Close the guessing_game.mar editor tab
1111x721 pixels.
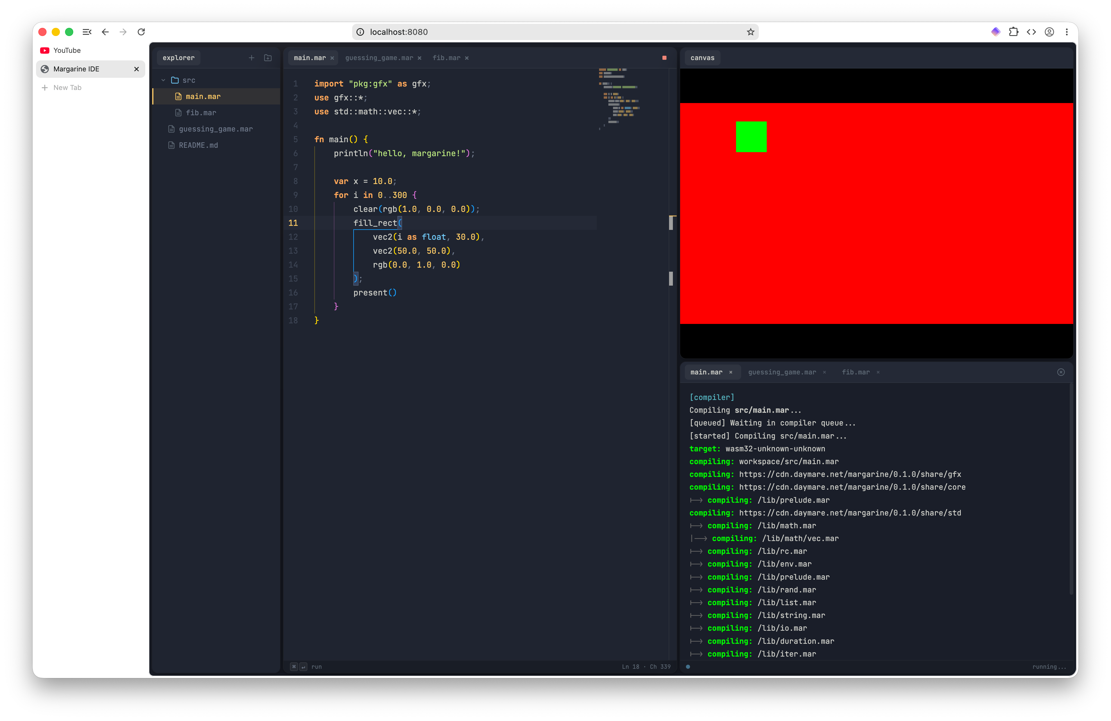(420, 58)
